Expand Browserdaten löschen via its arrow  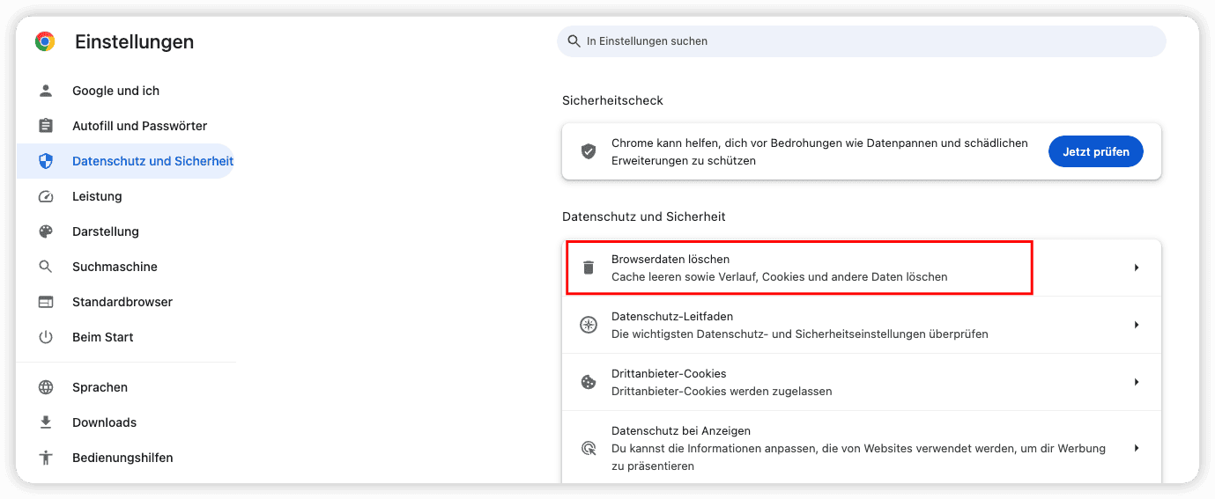1137,268
